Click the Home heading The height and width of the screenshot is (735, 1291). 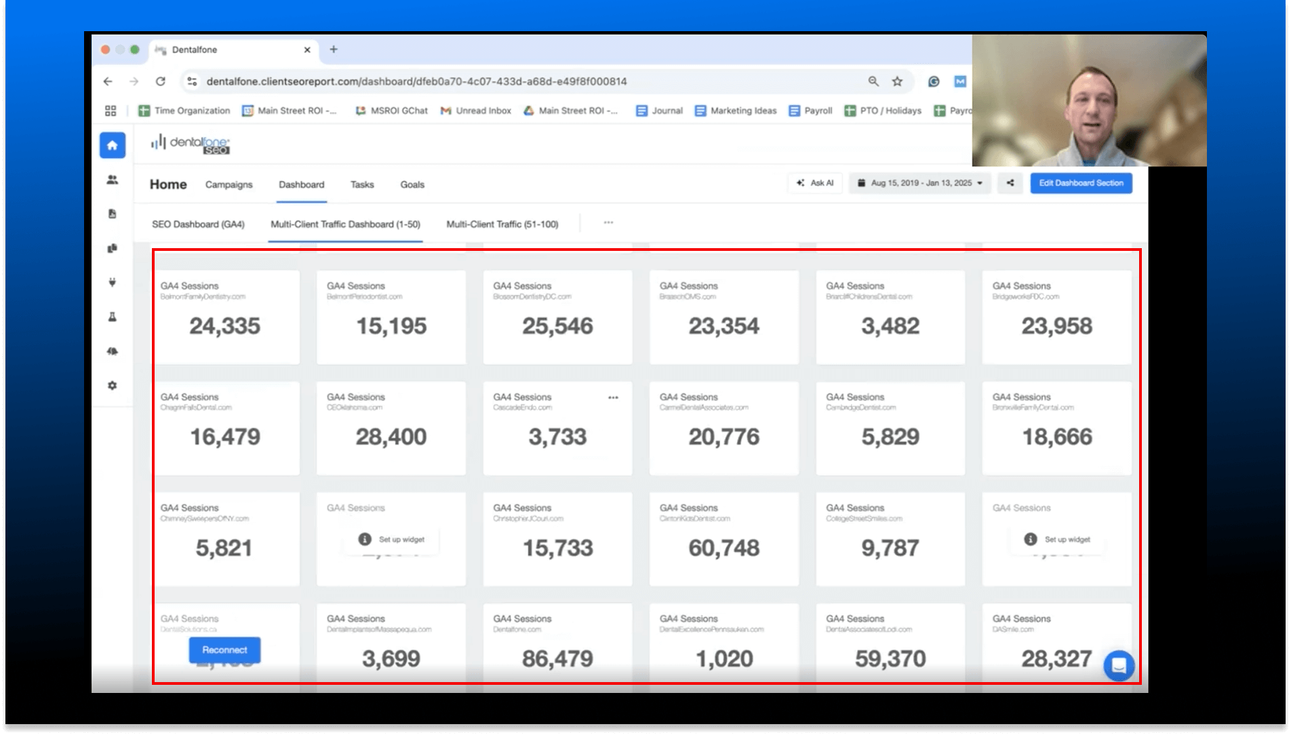pos(168,184)
